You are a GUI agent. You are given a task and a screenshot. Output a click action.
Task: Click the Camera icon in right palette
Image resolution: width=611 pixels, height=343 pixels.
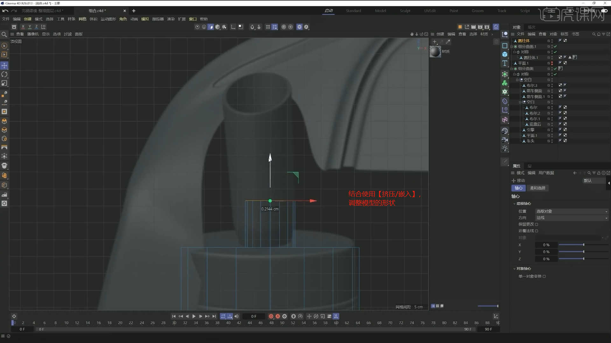click(505, 140)
